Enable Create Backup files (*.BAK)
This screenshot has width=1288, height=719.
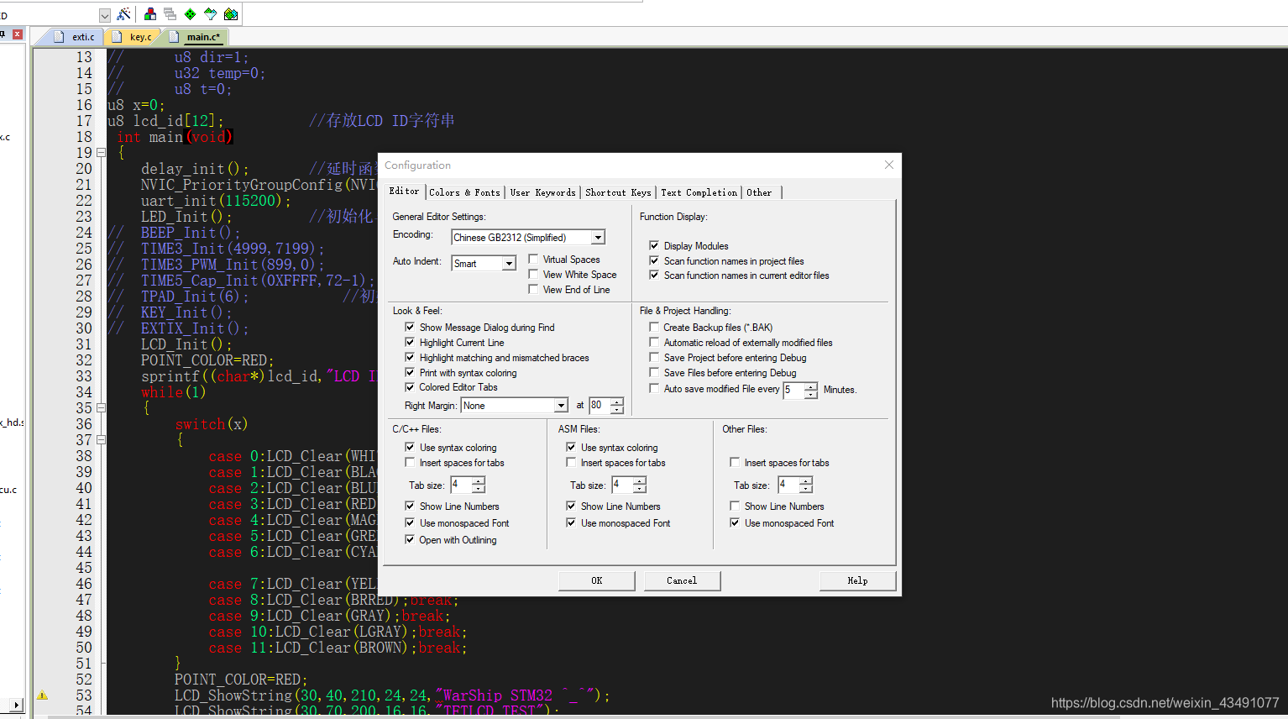[x=654, y=327]
